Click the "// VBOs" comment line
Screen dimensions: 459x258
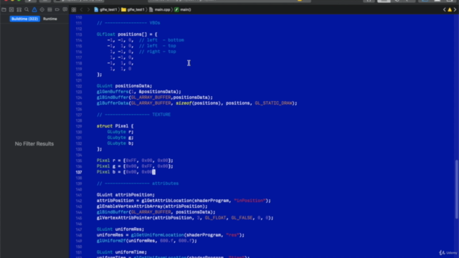tap(128, 23)
